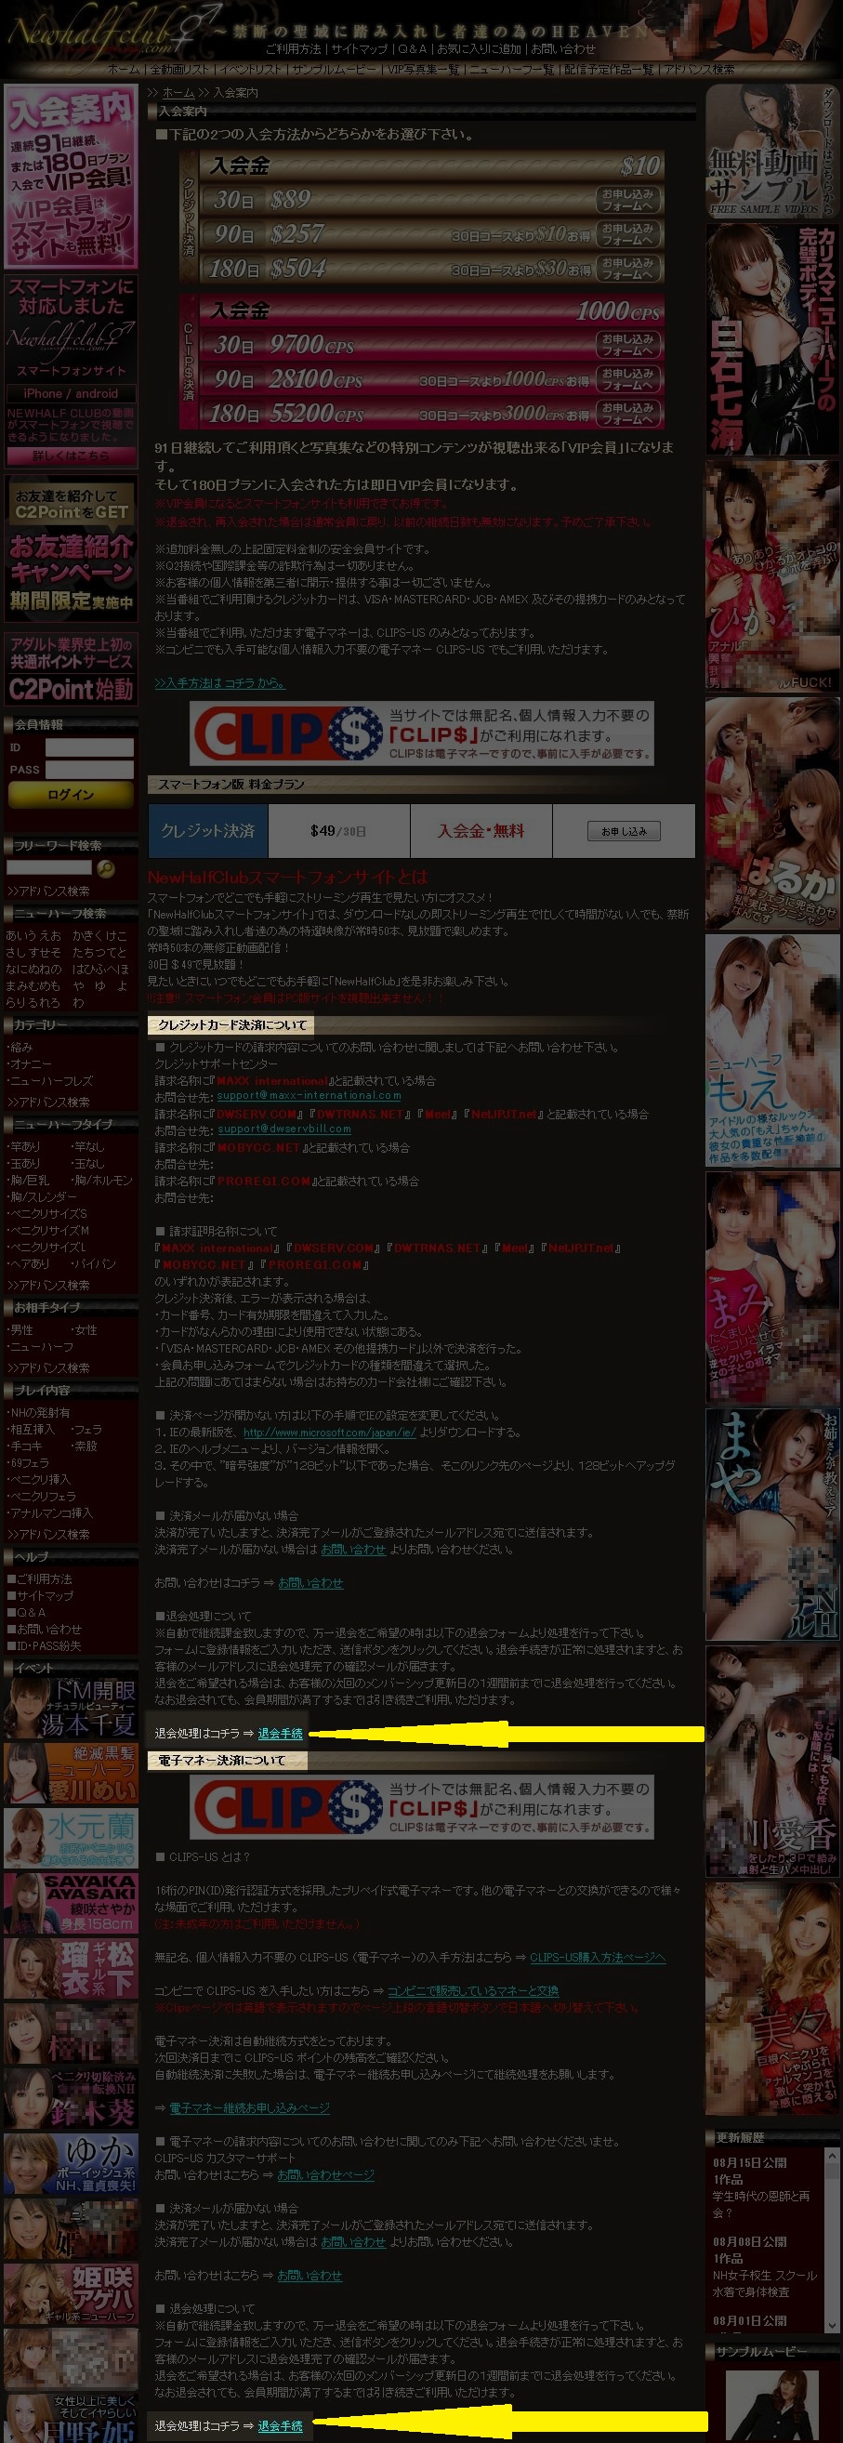Click the 電子マネー継続お申し込みページ link

(x=249, y=2107)
